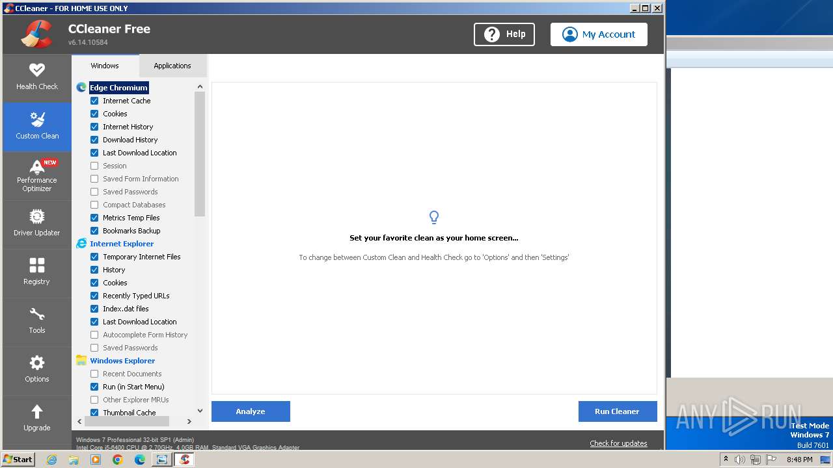833x468 pixels.
Task: Click the Thumbnail Cache label
Action: [130, 413]
